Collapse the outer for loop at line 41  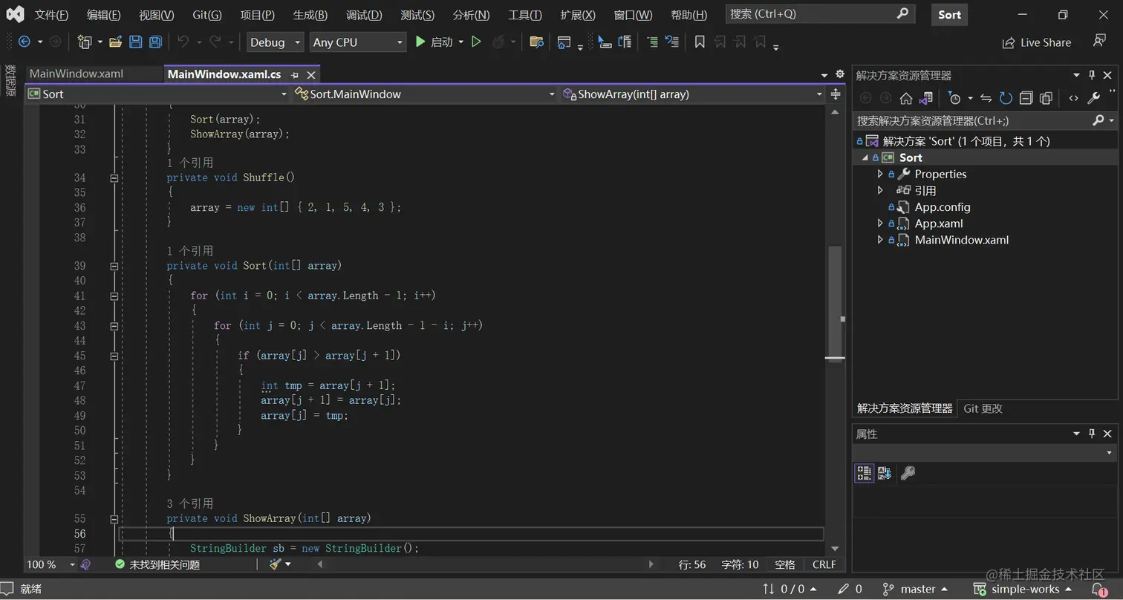point(114,296)
